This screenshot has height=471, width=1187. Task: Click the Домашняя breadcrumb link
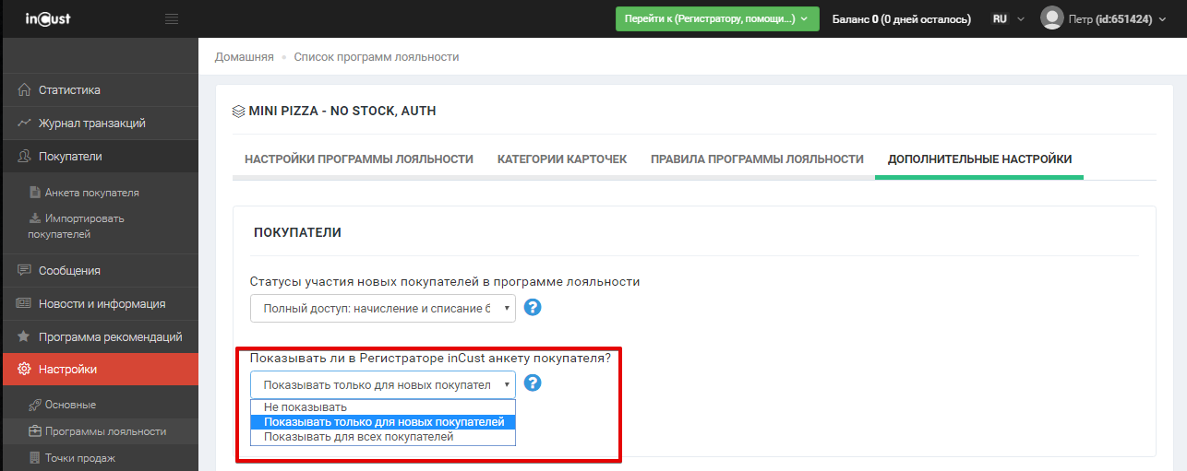pos(245,57)
